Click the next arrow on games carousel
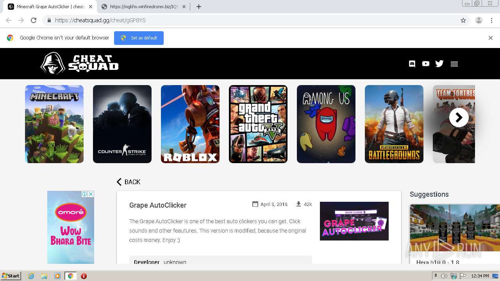This screenshot has height=281, width=500. click(459, 117)
